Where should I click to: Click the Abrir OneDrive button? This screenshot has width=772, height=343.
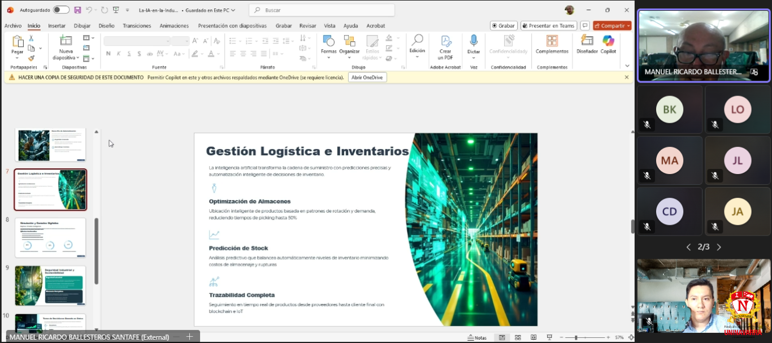(x=367, y=77)
